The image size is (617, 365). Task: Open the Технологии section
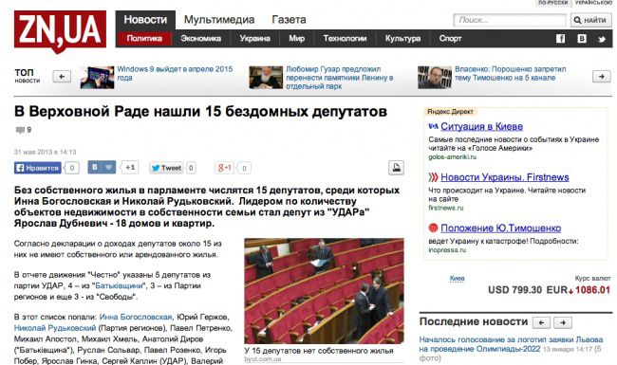tap(346, 39)
